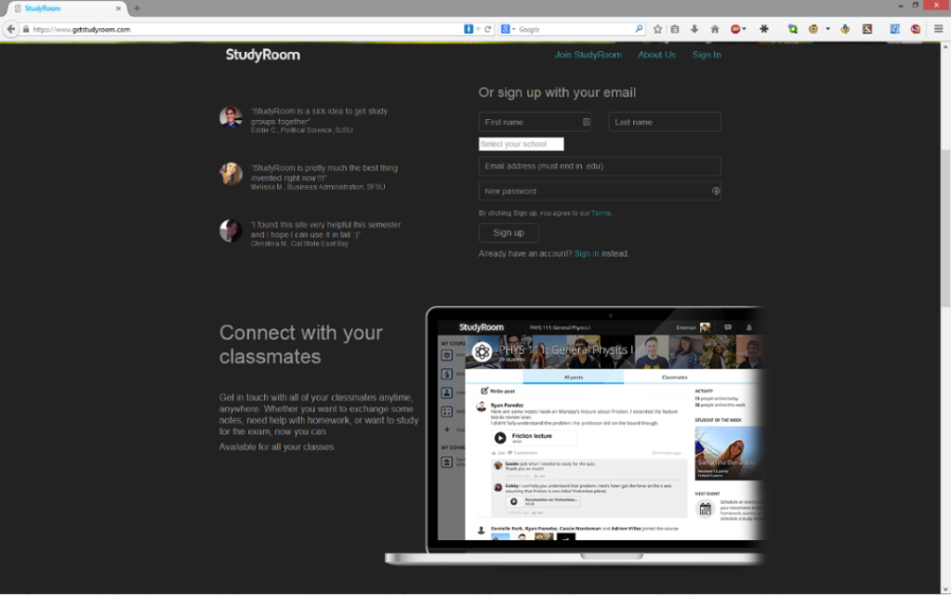This screenshot has width=951, height=595.
Task: Click the contact icon inside First name field
Action: (x=586, y=122)
